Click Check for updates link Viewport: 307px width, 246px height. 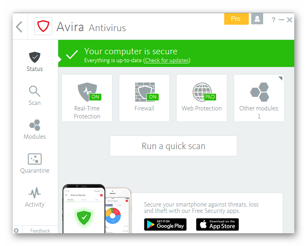(x=167, y=60)
